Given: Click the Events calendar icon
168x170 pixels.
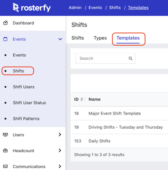Looking at the screenshot, I should (x=5, y=39).
